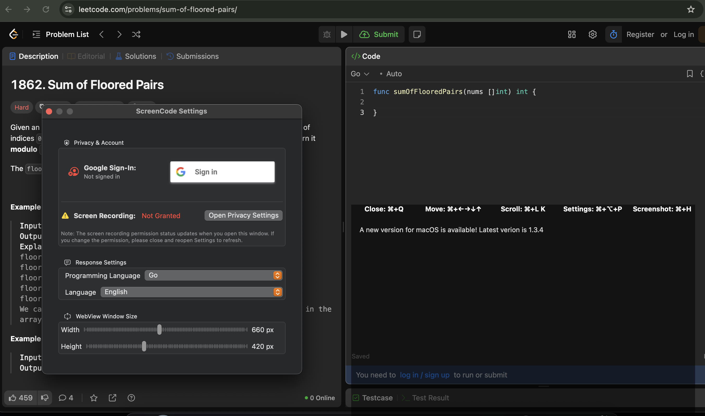Run code with the play icon
Viewport: 705px width, 416px height.
(344, 34)
